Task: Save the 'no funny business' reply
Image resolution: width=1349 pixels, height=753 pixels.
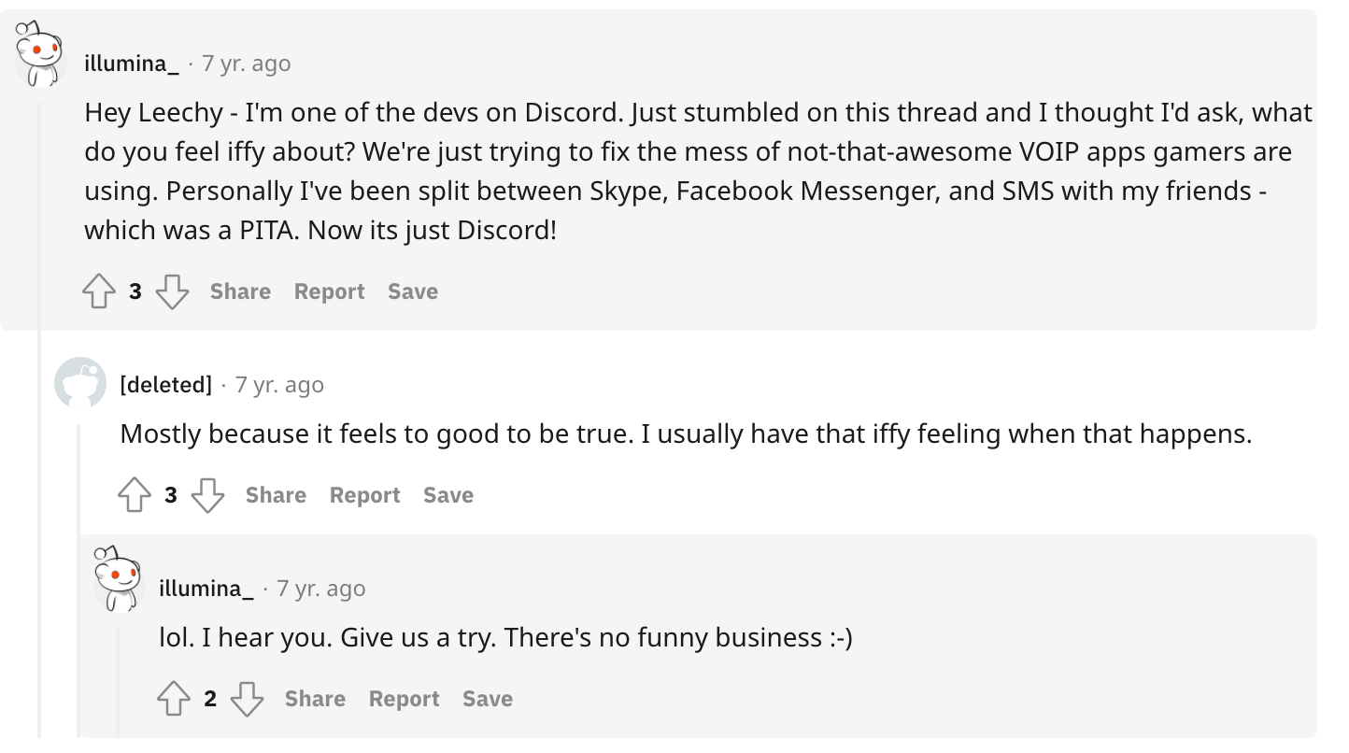Action: point(487,698)
